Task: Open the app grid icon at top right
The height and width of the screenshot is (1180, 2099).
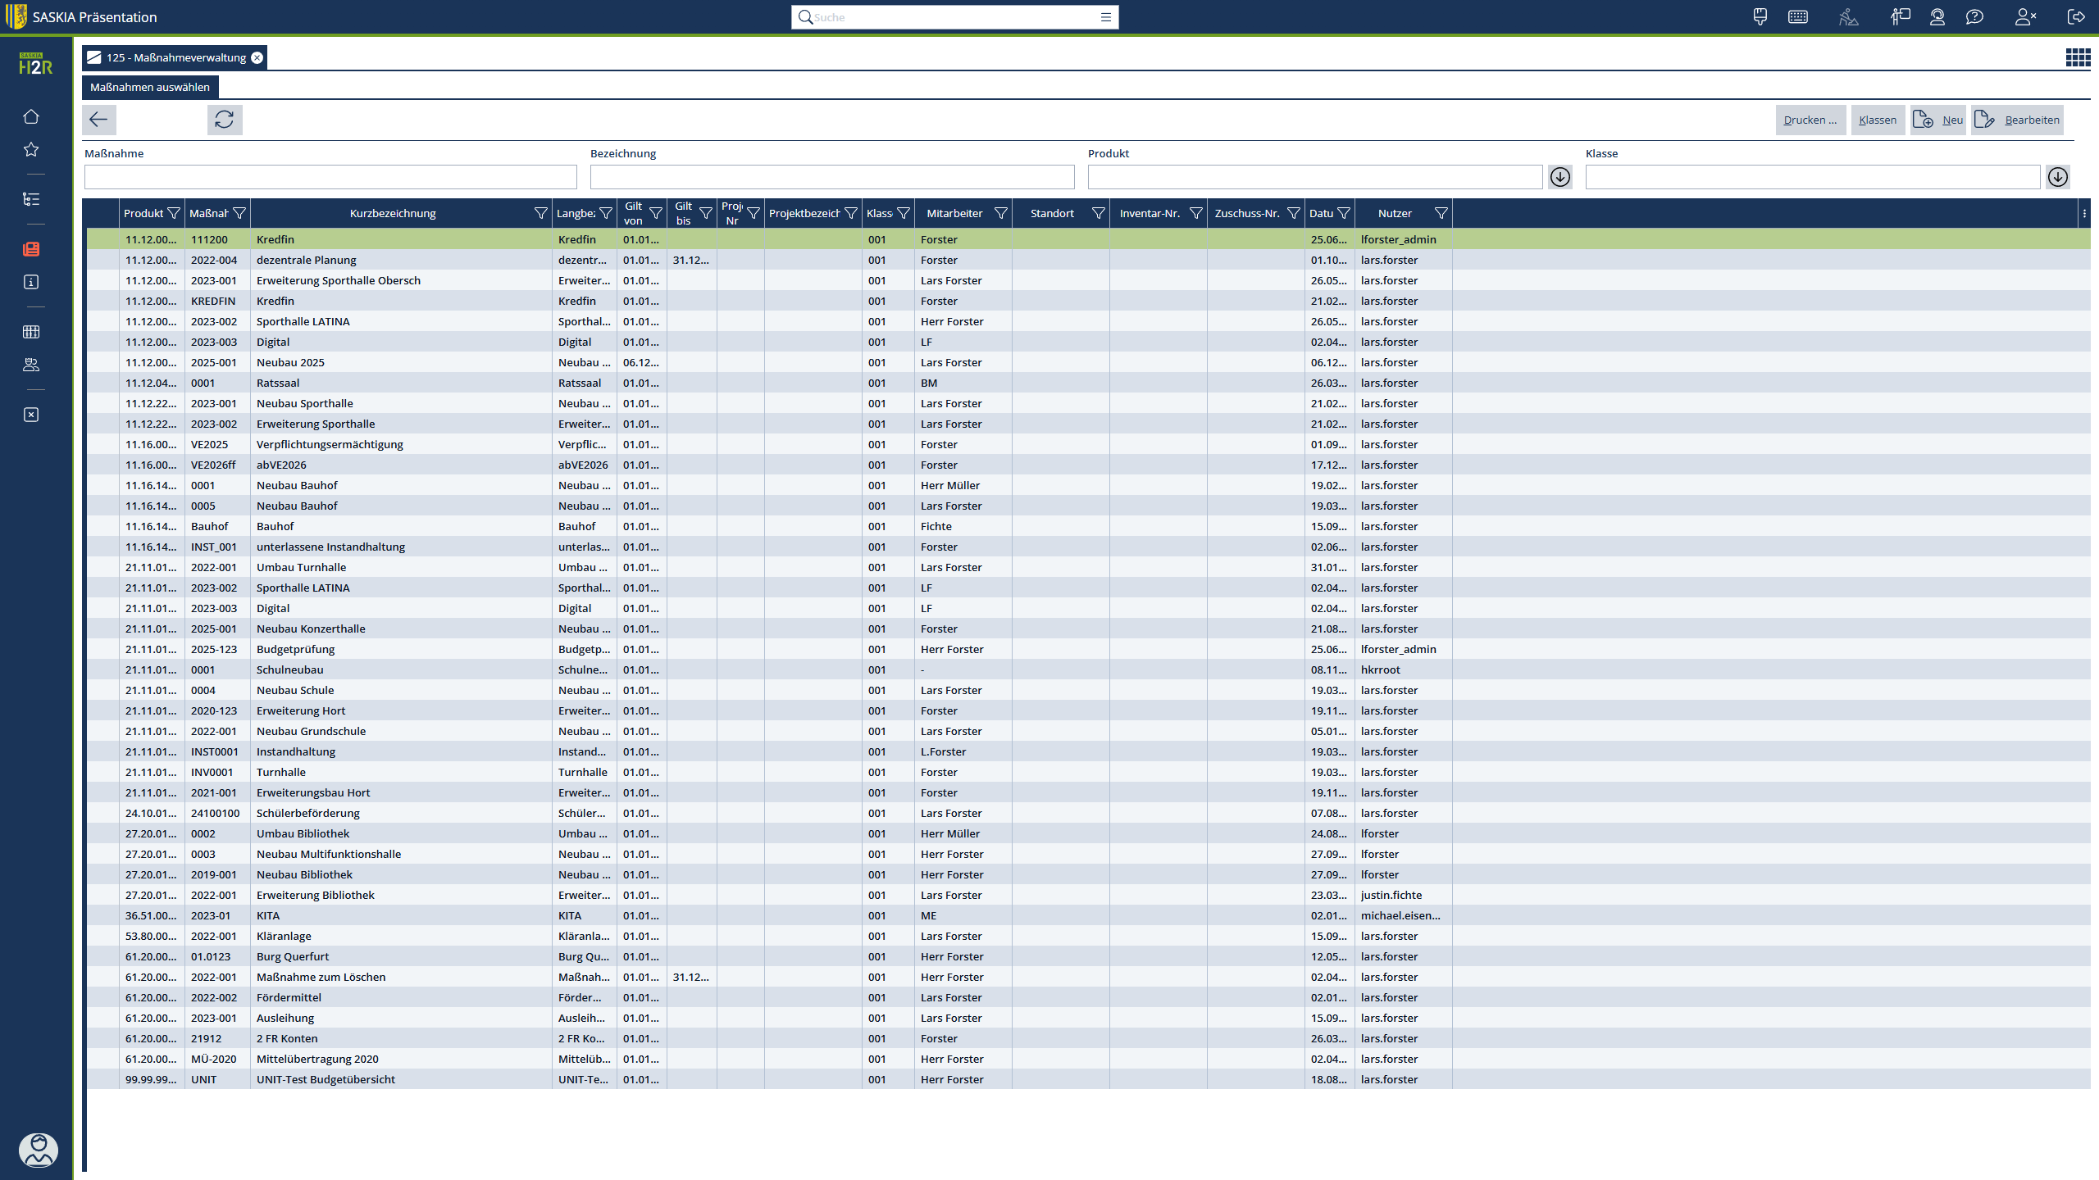Action: click(2077, 57)
